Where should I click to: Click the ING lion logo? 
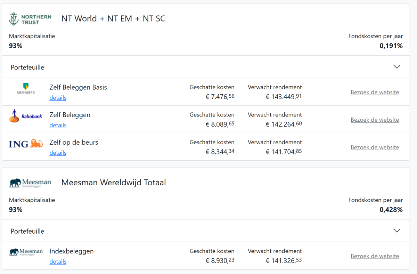[26, 144]
